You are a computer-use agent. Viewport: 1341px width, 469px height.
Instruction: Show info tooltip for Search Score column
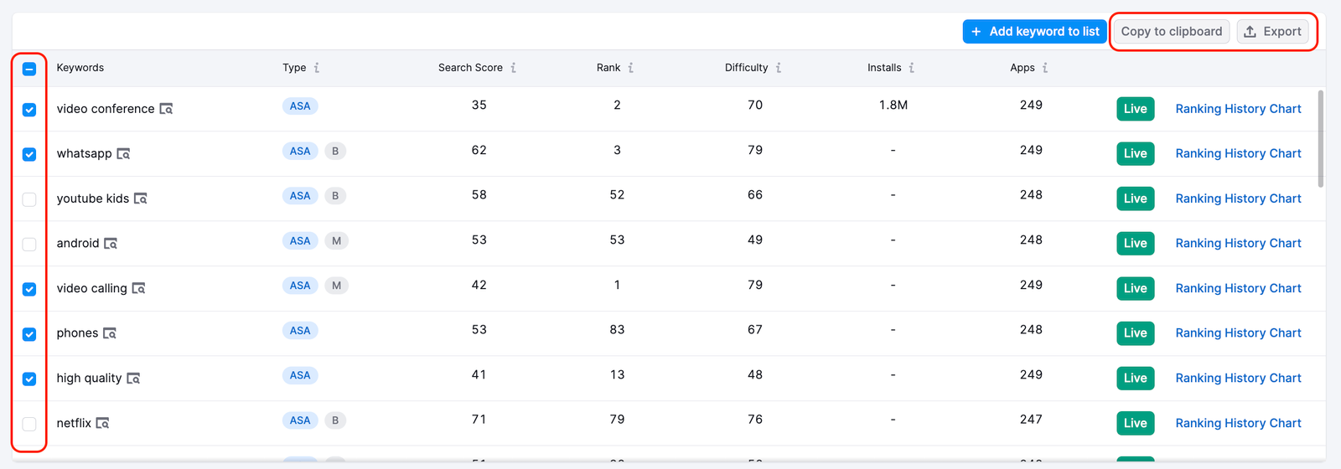[x=513, y=68]
